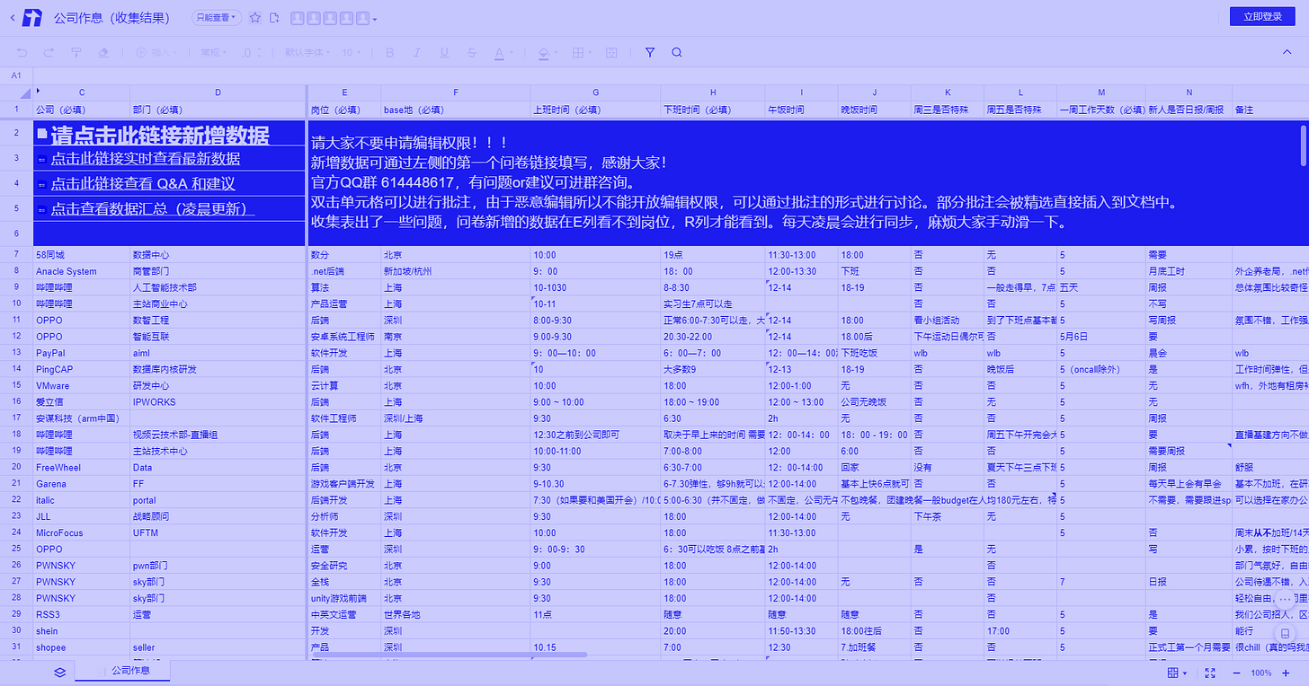Click the undo arrow in toolbar
The width and height of the screenshot is (1309, 686).
point(22,53)
